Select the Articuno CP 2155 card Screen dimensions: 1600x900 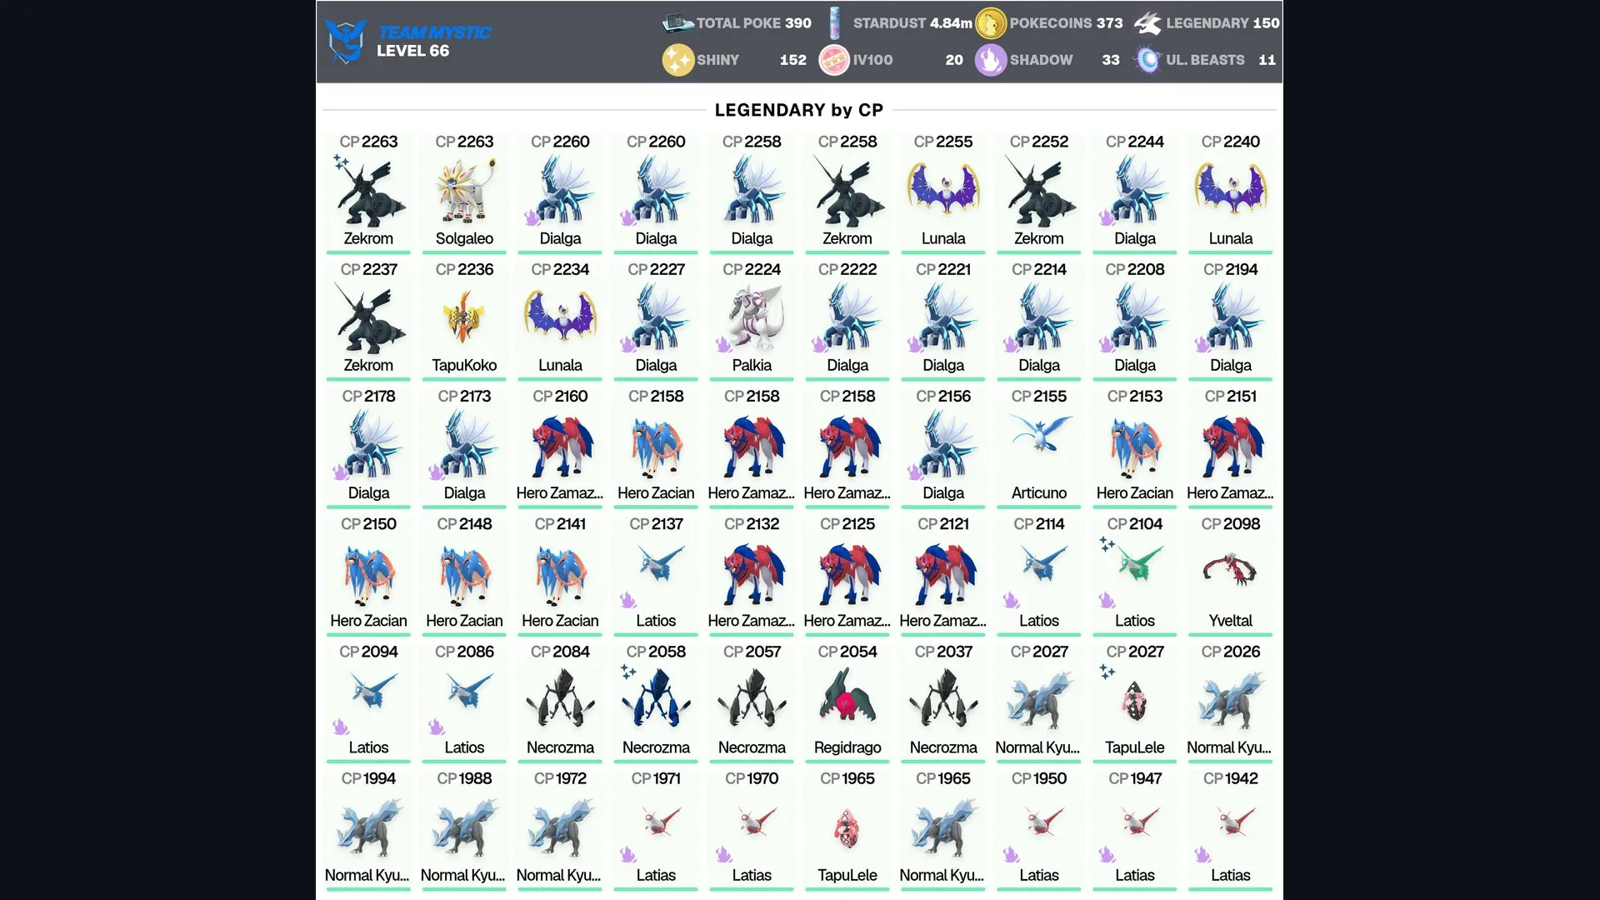(1039, 447)
